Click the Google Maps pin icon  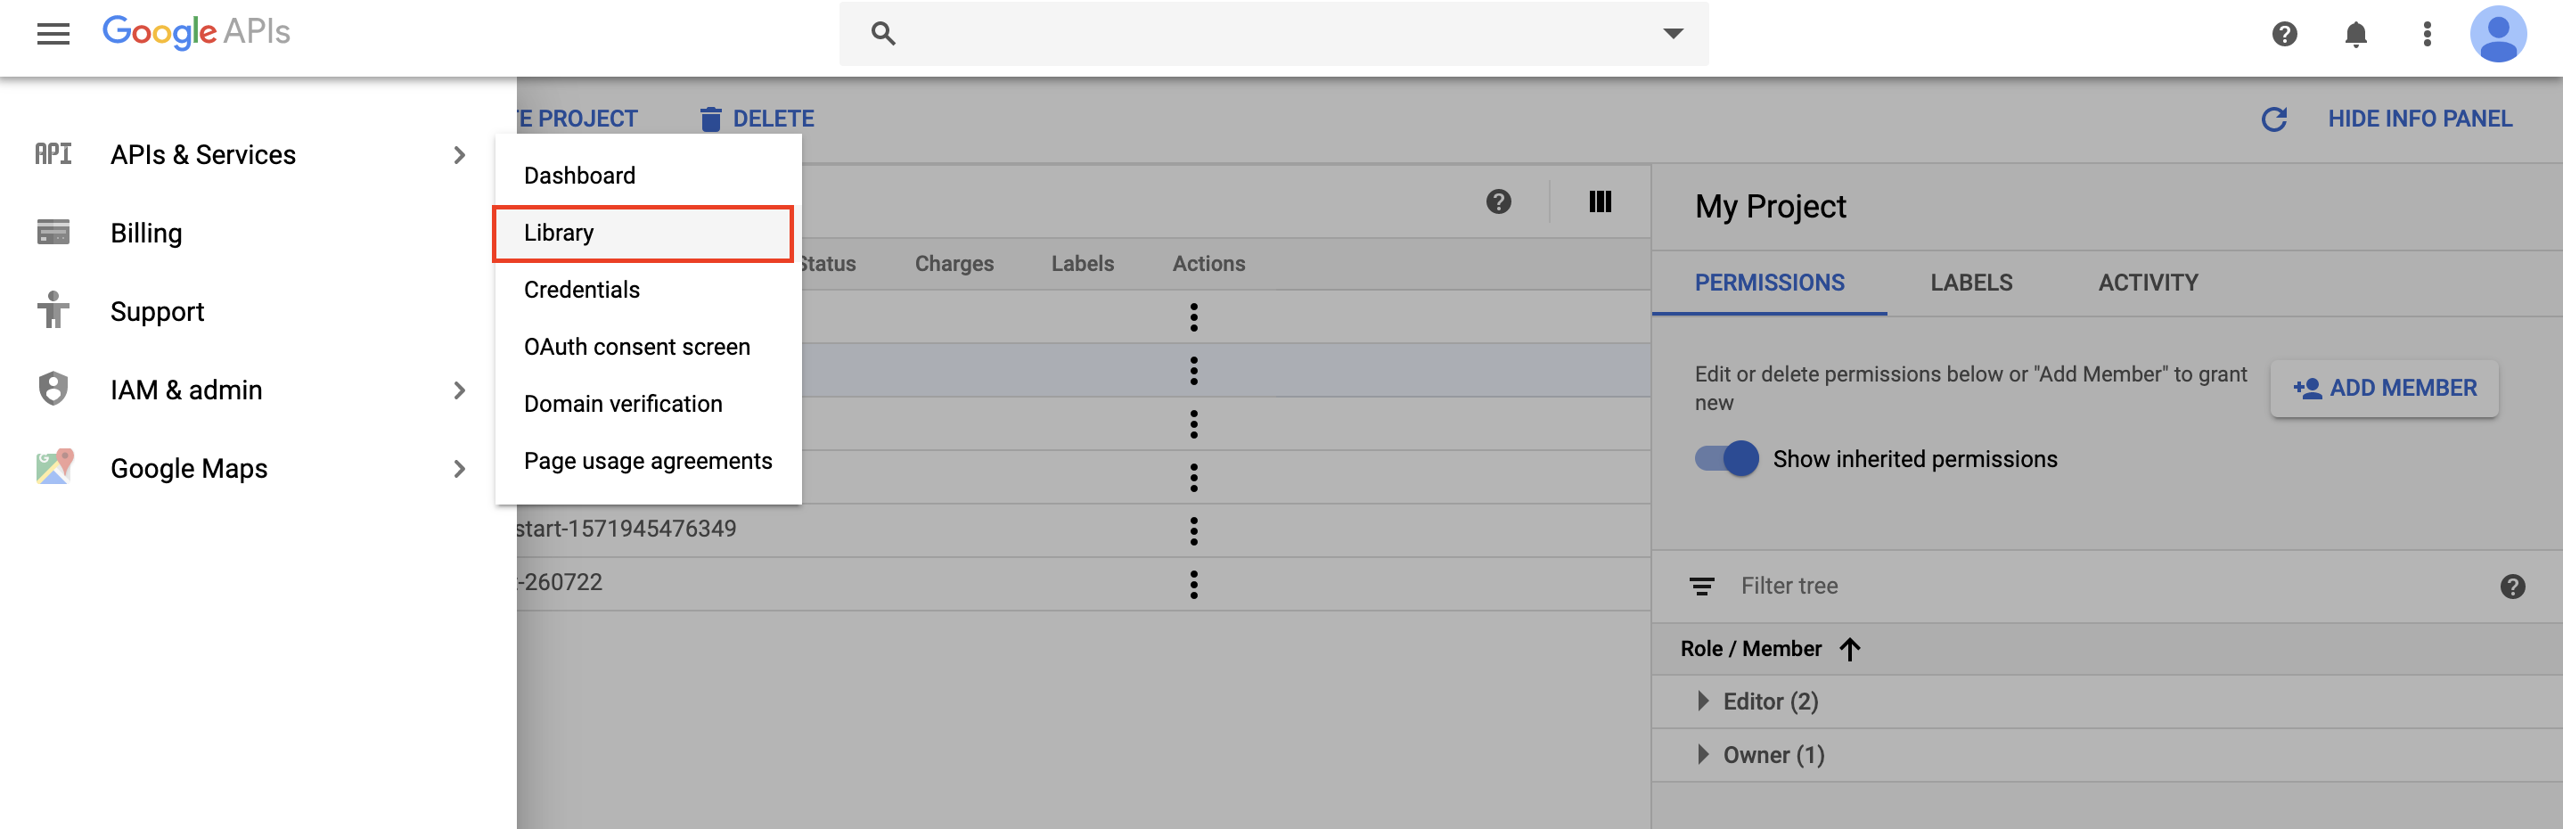coord(54,467)
